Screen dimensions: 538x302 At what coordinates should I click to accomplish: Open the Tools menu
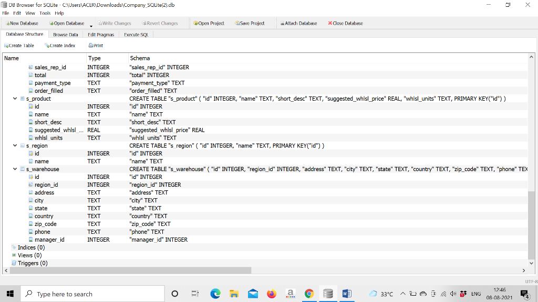click(45, 13)
